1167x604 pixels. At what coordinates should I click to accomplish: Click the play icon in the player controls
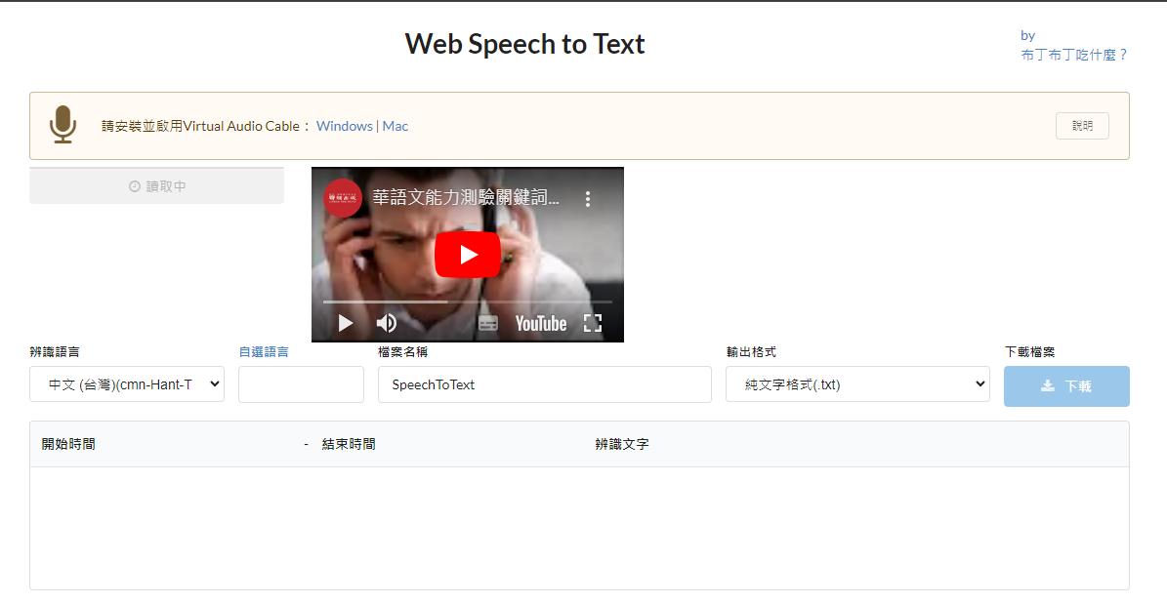tap(344, 322)
